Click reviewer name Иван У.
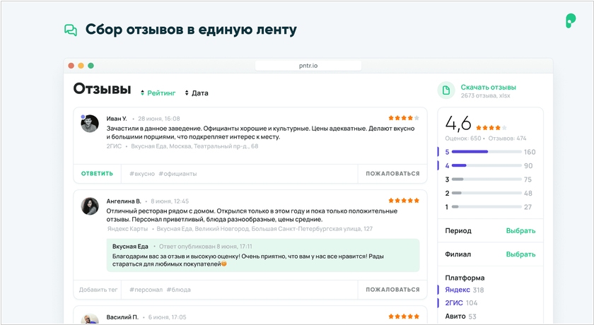594x325 pixels. [117, 119]
